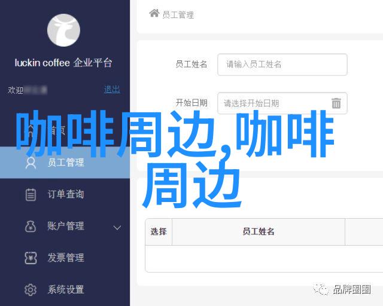Screen dimensions: 383x306
Task: Click the calendar icon in start date field
Action: 336,103
